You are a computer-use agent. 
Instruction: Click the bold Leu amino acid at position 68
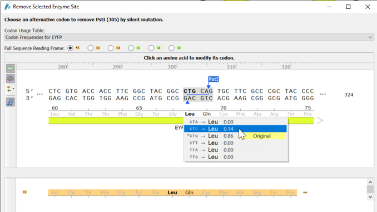pos(190,114)
